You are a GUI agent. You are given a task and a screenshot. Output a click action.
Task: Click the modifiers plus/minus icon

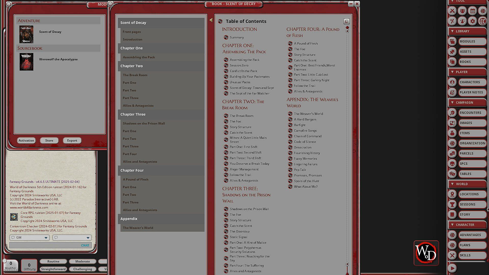(452, 21)
